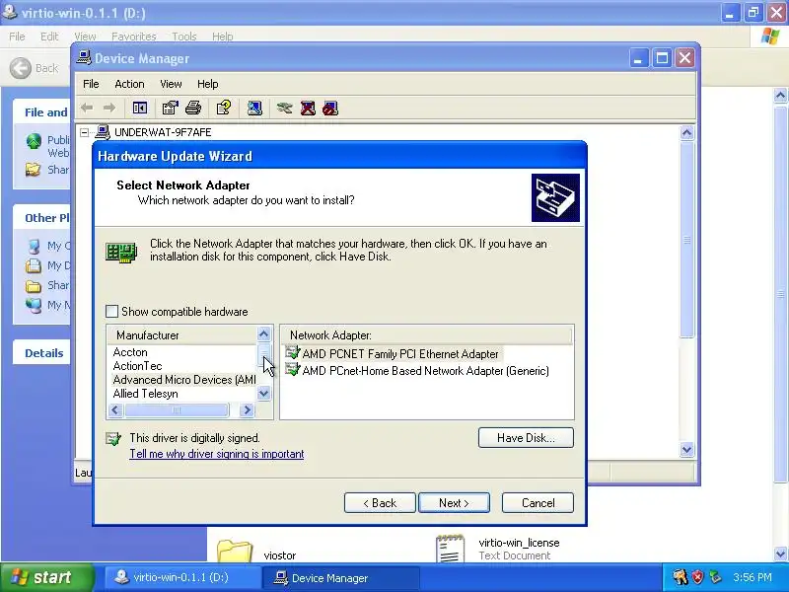
Task: Click the viostor folder icon
Action: (234, 551)
